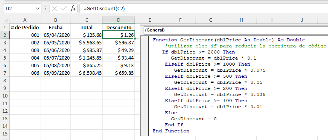
Task: Click the cancel X icon in formula bar
Action: pyautogui.click(x=54, y=9)
